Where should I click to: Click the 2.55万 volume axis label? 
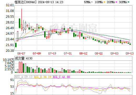tap(9, 69)
